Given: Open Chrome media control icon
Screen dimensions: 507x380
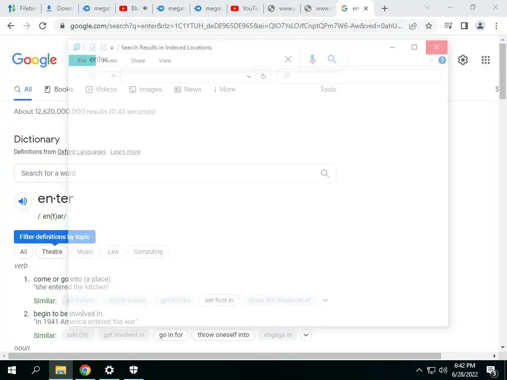Looking at the screenshot, I should (448, 26).
